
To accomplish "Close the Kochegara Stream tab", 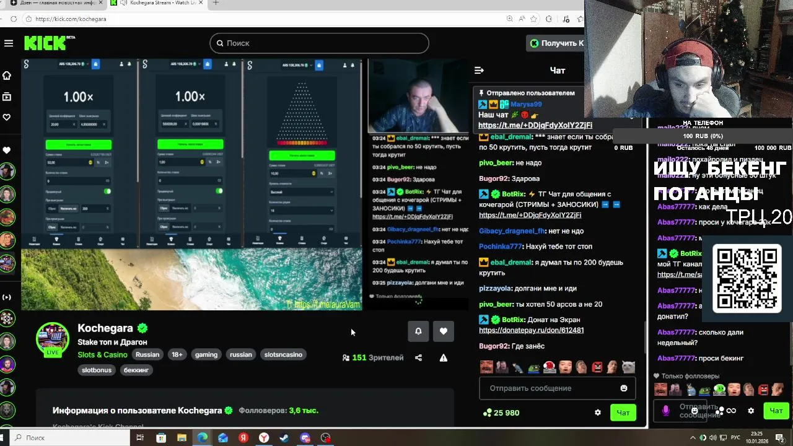I will point(201,3).
